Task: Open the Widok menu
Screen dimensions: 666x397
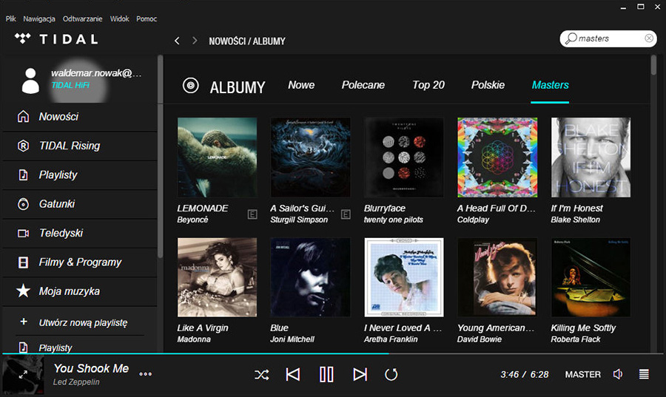Action: click(x=119, y=18)
